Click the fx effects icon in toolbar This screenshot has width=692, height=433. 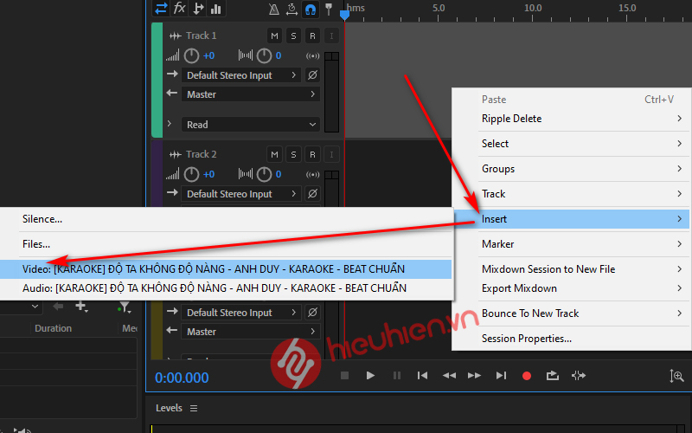179,9
